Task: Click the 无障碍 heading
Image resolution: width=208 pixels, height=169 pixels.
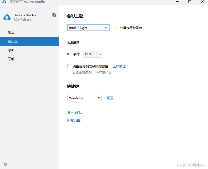Action: pyautogui.click(x=73, y=43)
